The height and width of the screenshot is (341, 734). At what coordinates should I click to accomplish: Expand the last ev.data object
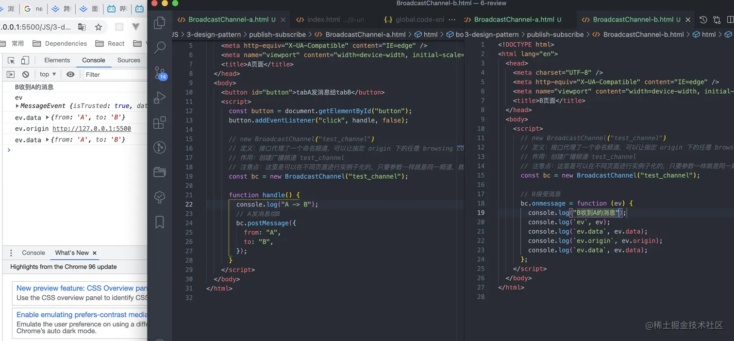(47, 140)
